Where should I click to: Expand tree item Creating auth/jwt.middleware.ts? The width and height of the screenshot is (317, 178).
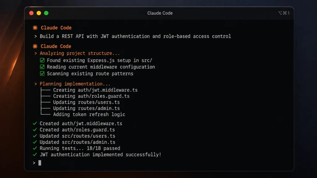[96, 90]
